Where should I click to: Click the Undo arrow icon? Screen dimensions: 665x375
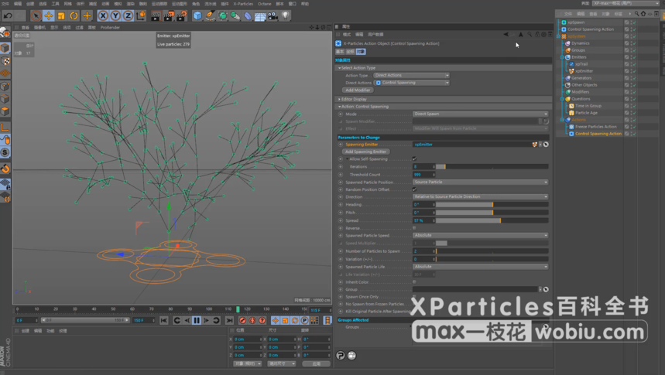tap(8, 16)
